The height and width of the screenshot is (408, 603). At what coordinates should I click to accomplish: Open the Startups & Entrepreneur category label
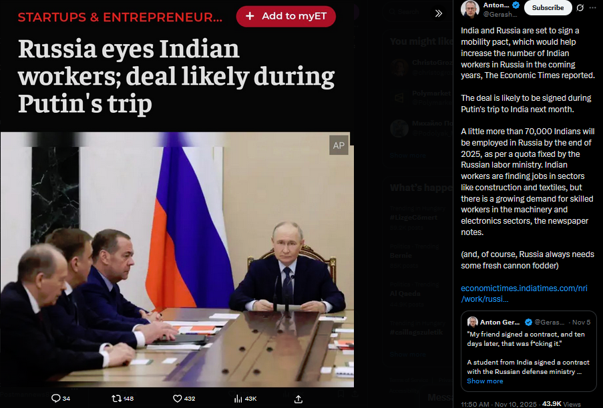coord(120,17)
